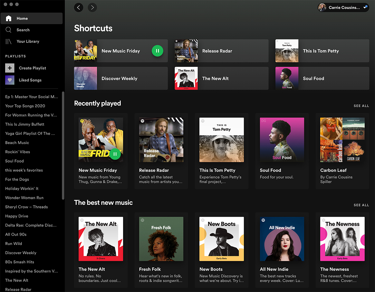Click 'By Carrie Cousins Spiller' text
The image size is (375, 292).
pos(336,180)
